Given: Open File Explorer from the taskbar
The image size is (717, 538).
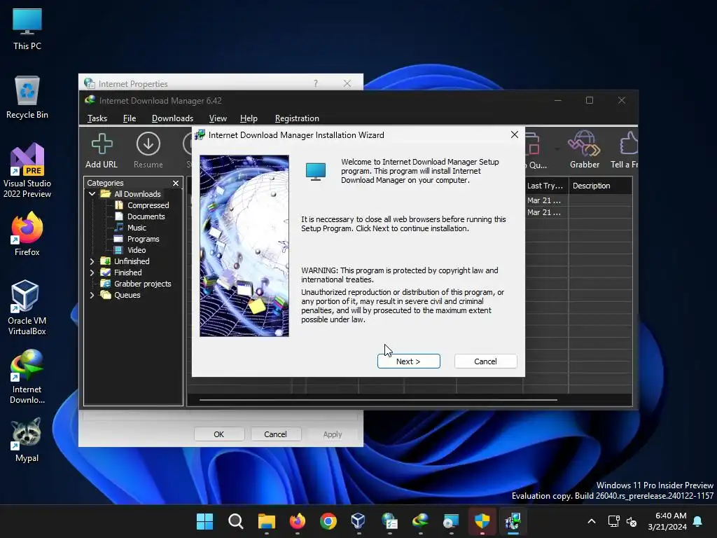Looking at the screenshot, I should click(x=267, y=521).
